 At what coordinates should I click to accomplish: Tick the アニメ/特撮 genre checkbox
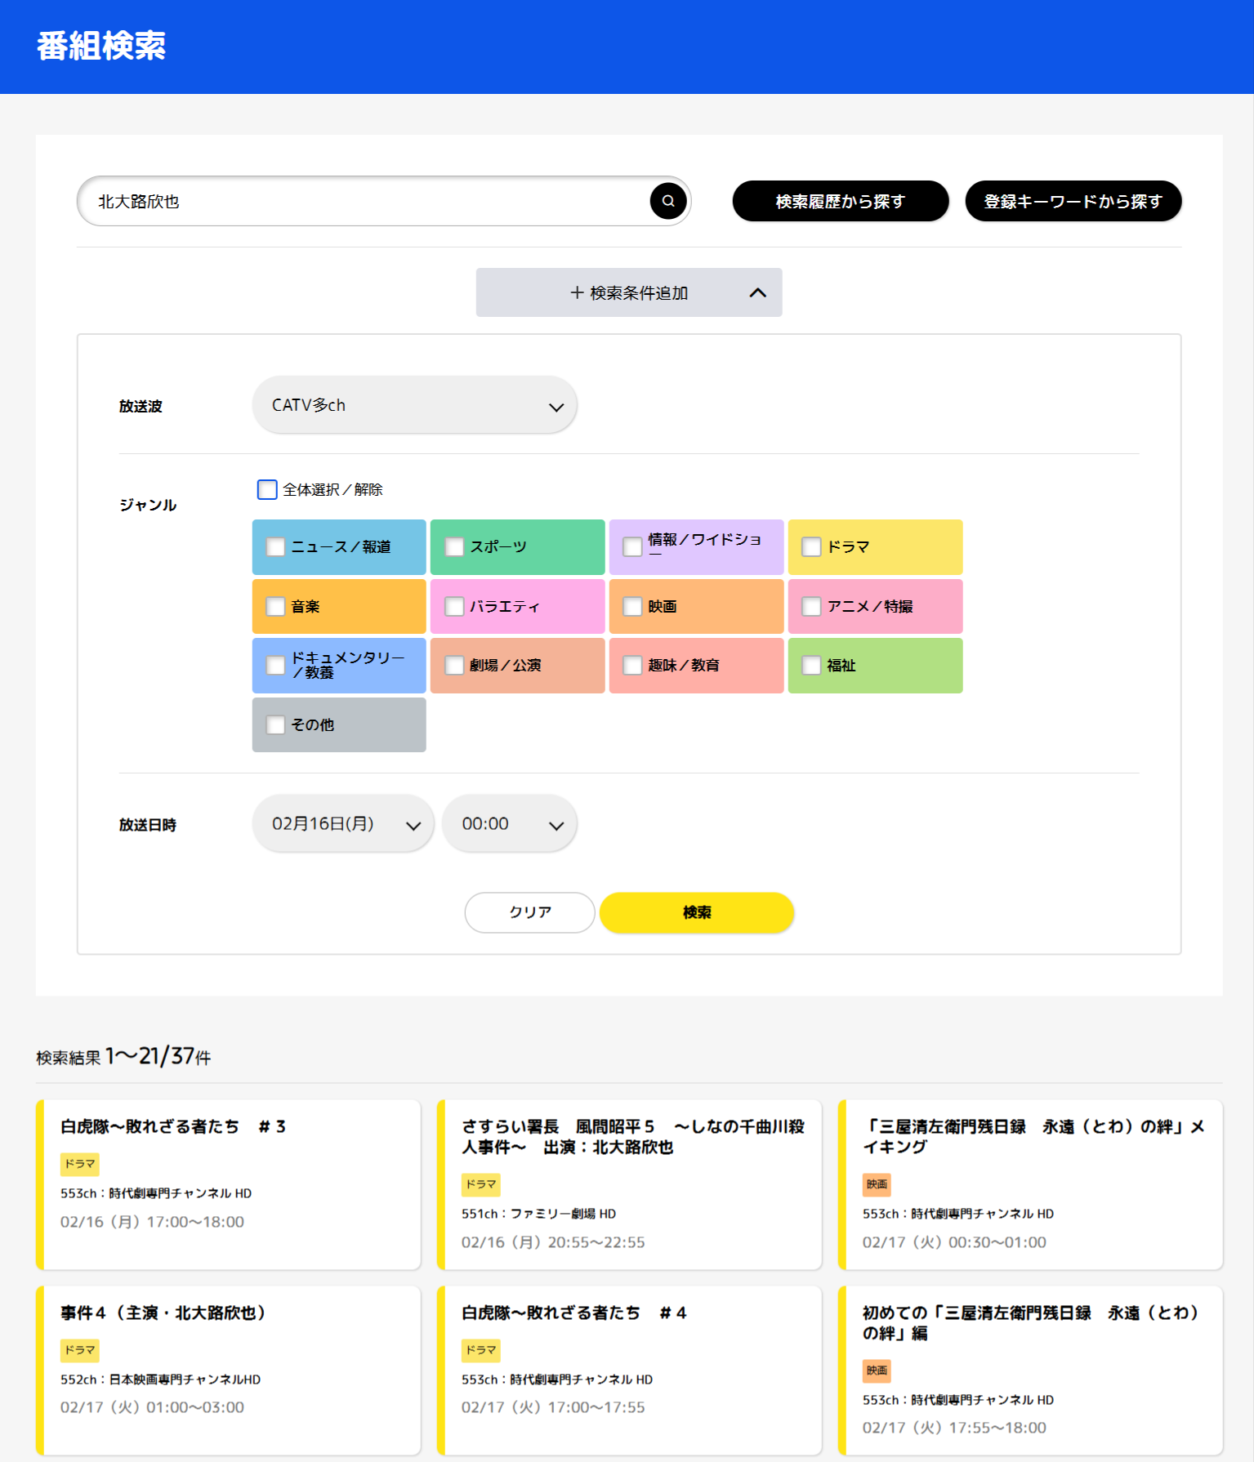click(x=811, y=607)
